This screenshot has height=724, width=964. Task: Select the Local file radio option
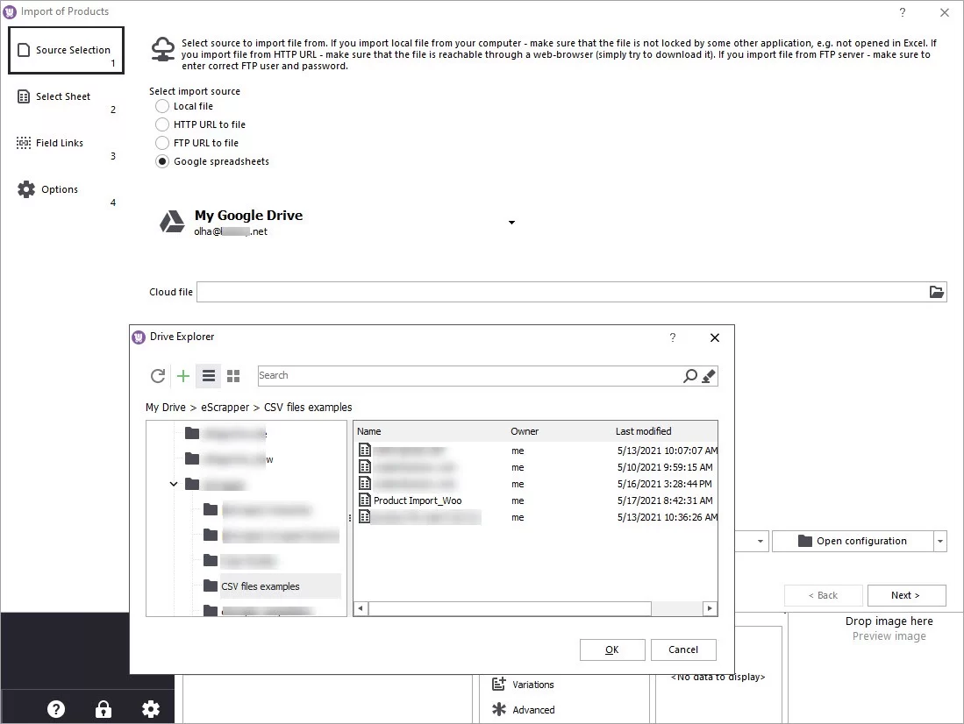[x=162, y=106]
